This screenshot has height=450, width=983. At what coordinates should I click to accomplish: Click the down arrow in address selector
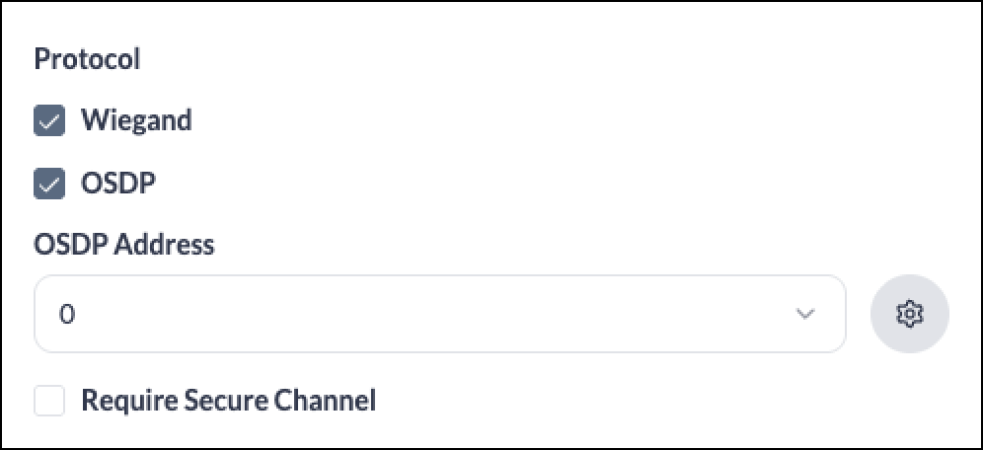point(804,314)
